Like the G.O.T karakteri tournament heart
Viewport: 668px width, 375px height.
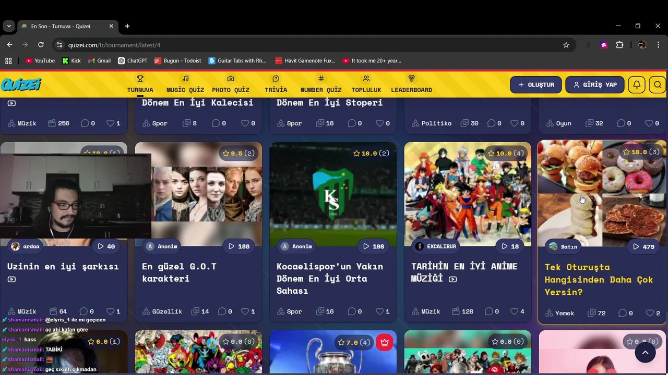pyautogui.click(x=248, y=311)
